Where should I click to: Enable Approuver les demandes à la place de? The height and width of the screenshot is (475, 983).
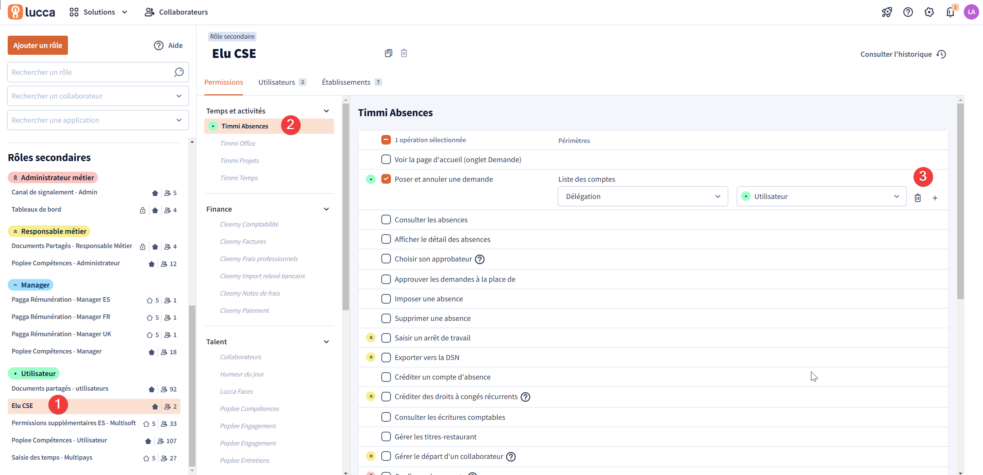pyautogui.click(x=386, y=279)
